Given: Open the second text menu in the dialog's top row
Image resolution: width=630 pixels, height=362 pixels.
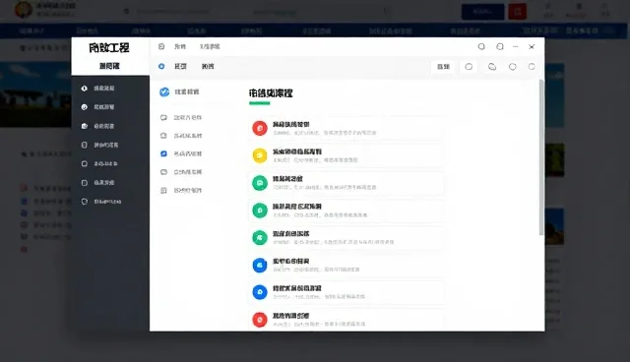Looking at the screenshot, I should point(210,46).
